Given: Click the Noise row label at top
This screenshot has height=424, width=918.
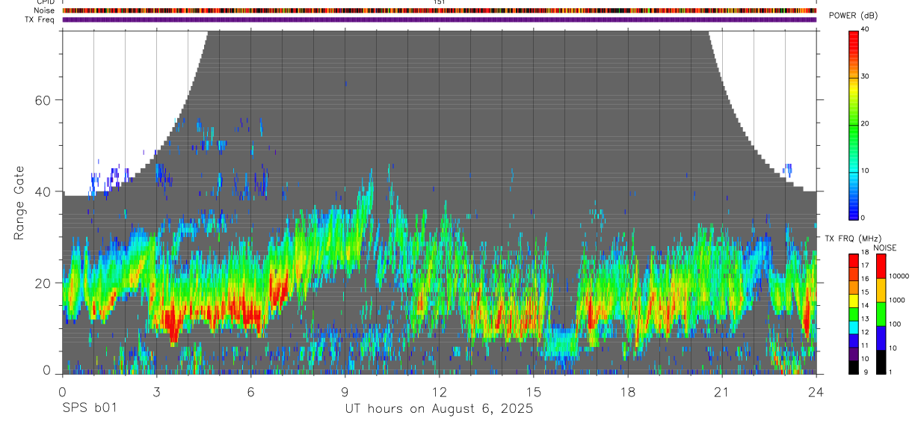Looking at the screenshot, I should pyautogui.click(x=44, y=10).
